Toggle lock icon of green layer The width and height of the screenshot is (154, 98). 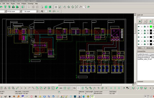point(142,27)
